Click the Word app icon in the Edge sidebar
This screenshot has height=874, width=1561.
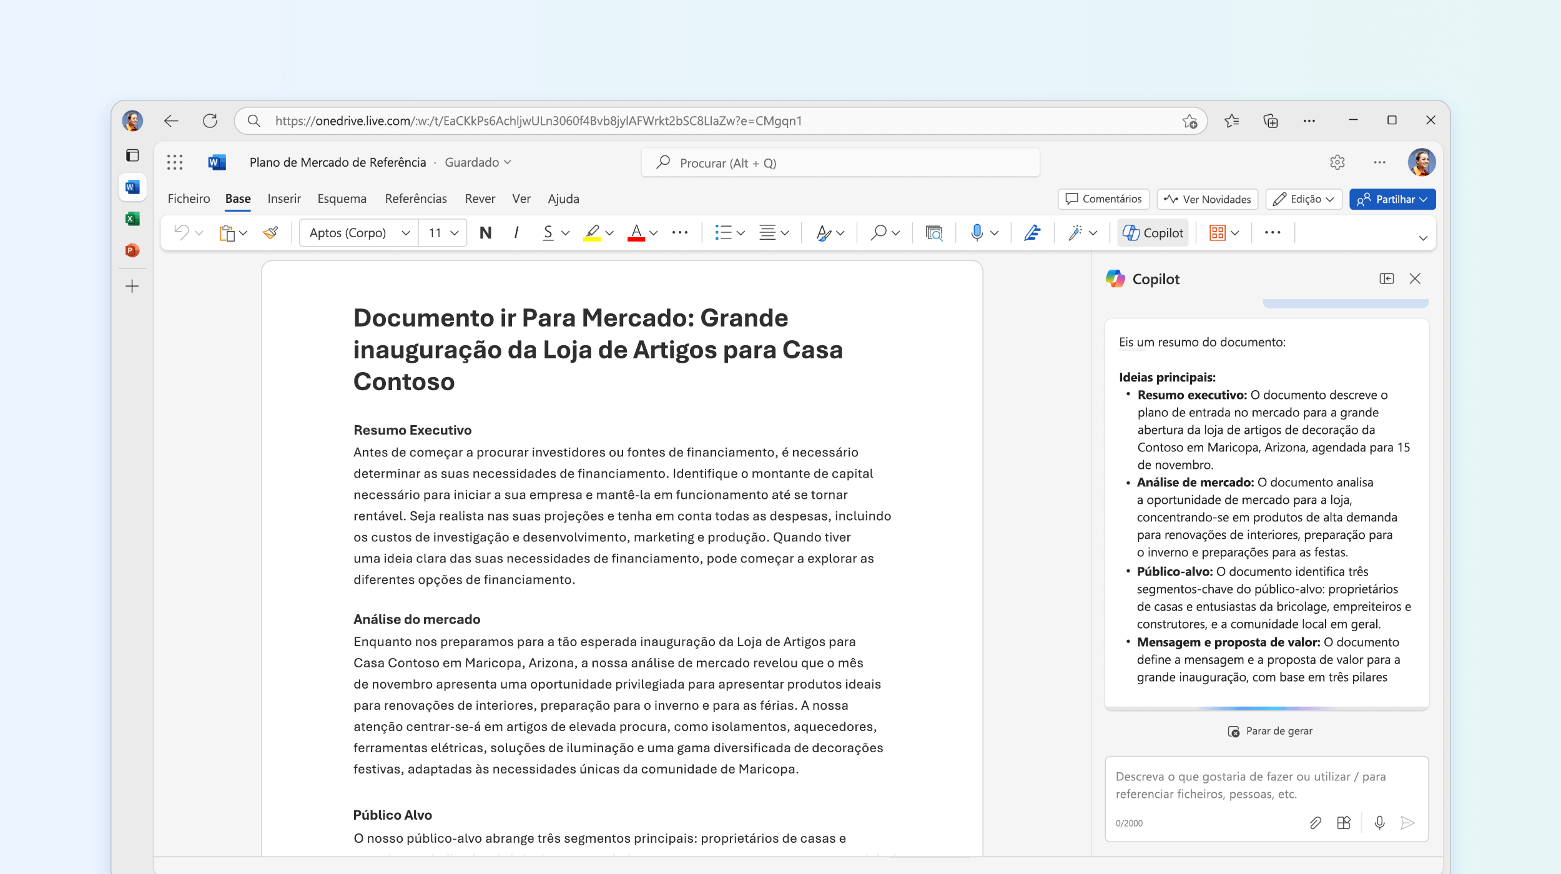point(132,187)
